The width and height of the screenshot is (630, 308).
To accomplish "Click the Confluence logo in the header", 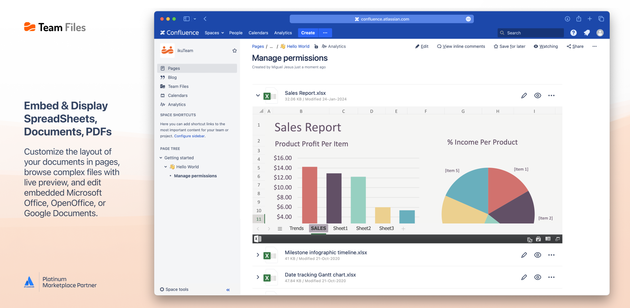I will [179, 33].
